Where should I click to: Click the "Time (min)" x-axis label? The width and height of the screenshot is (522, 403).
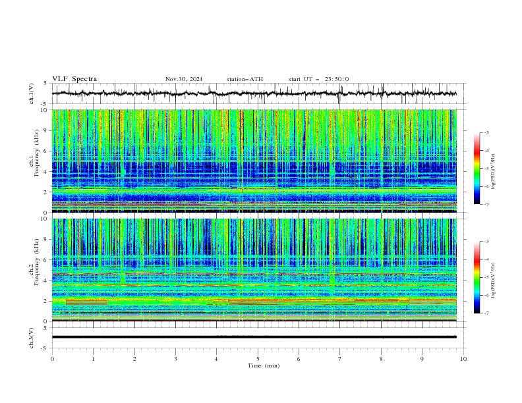click(264, 365)
